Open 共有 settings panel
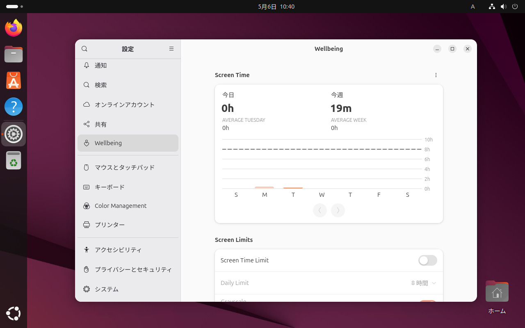Screen dimensions: 525x328 click(x=128, y=124)
